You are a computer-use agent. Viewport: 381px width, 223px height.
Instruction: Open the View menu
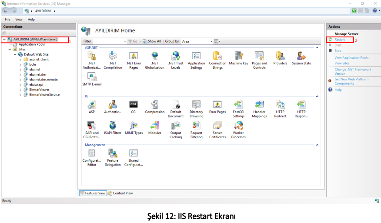pyautogui.click(x=19, y=20)
